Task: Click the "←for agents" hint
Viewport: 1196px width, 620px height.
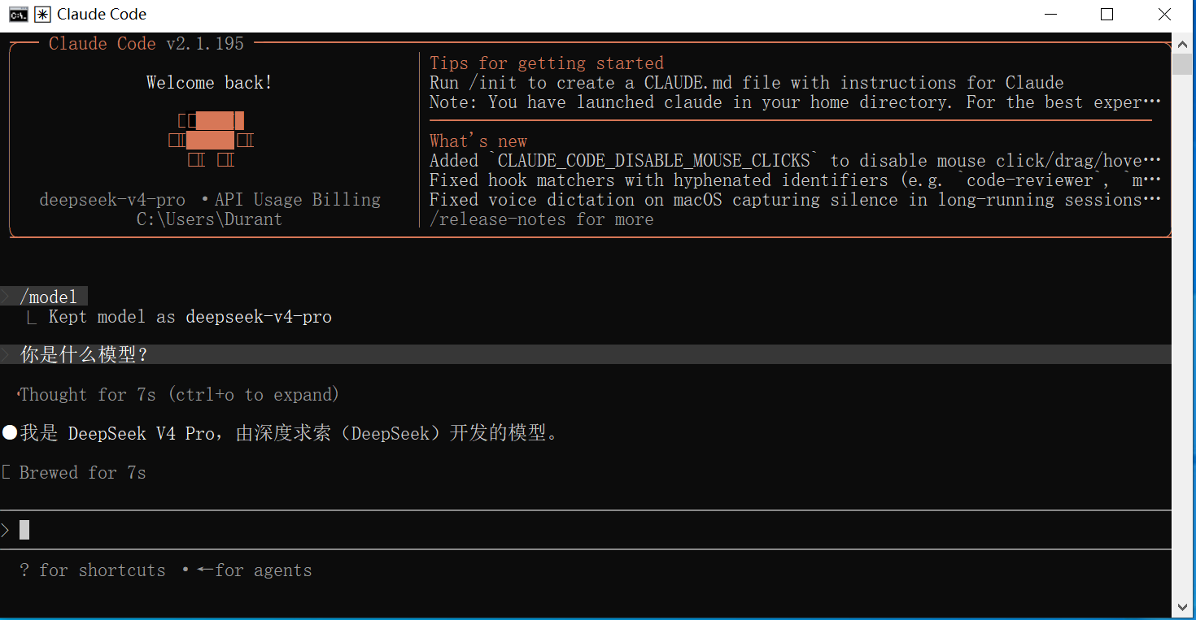Action: [255, 570]
